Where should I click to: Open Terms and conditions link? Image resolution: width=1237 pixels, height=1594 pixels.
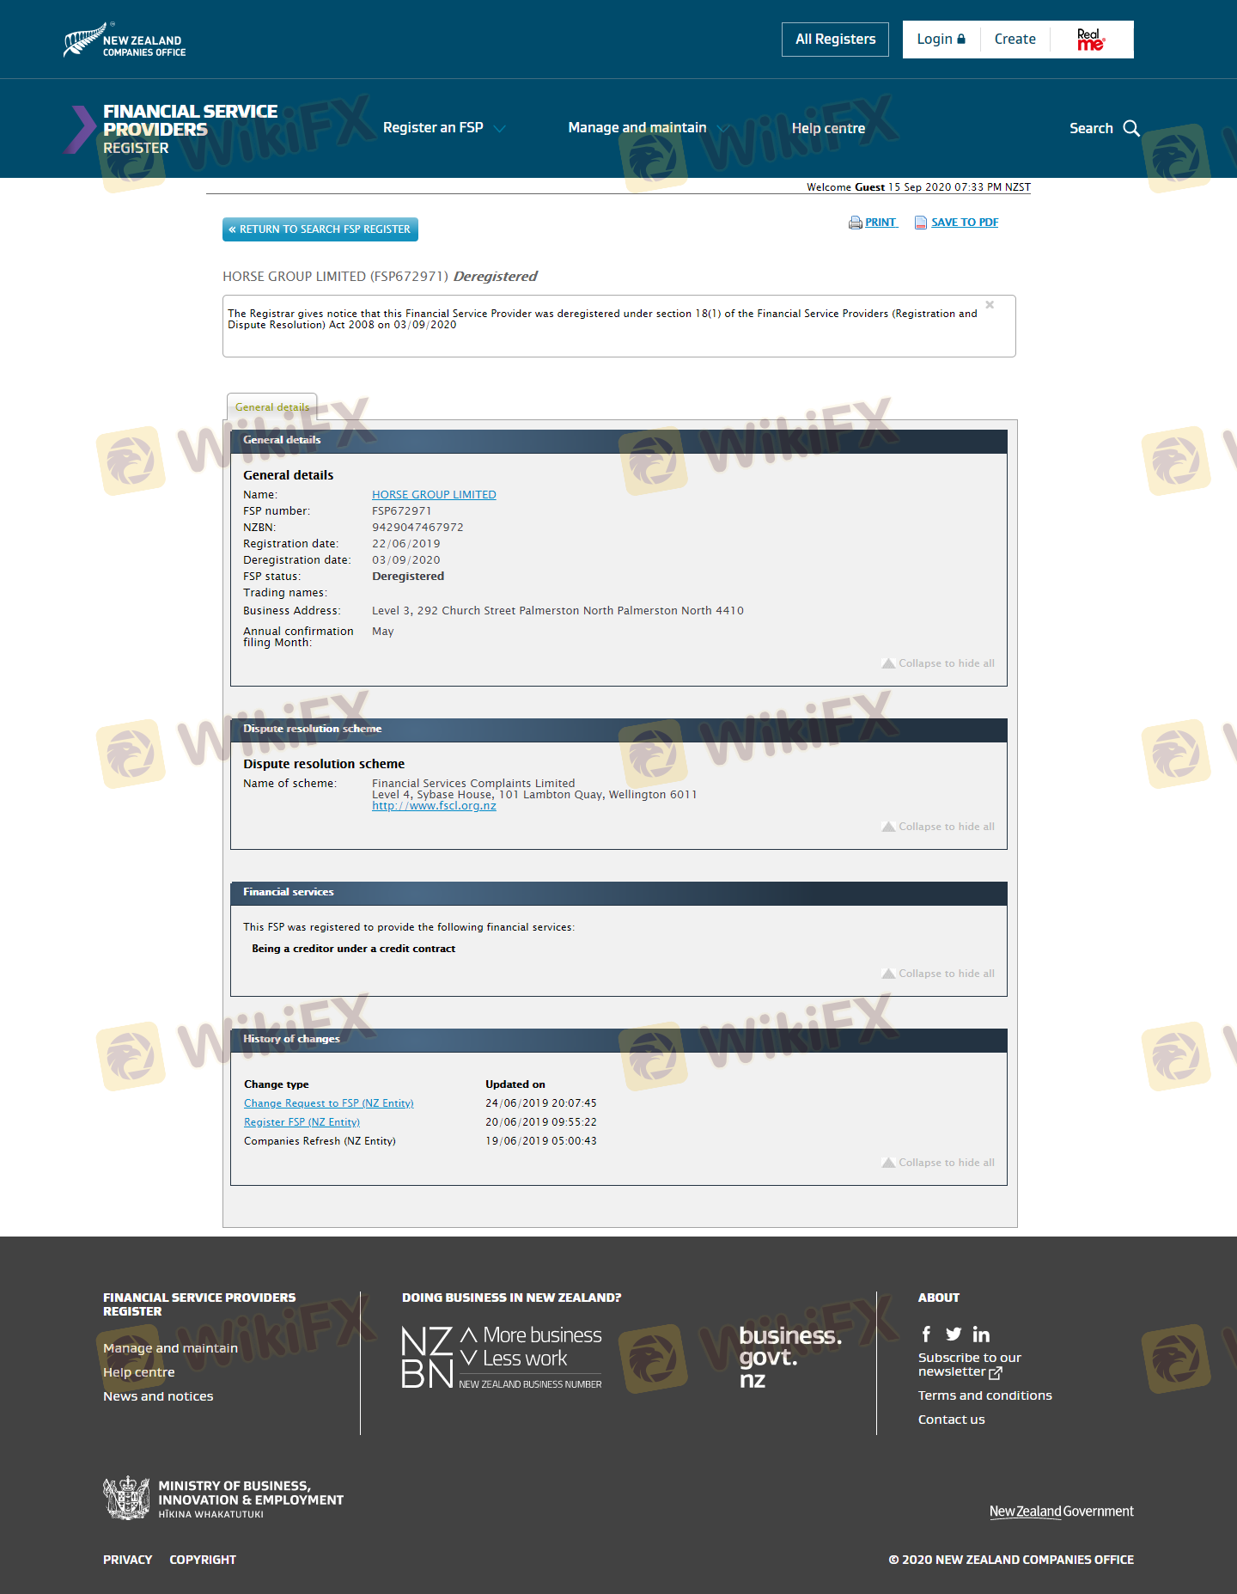[984, 1396]
